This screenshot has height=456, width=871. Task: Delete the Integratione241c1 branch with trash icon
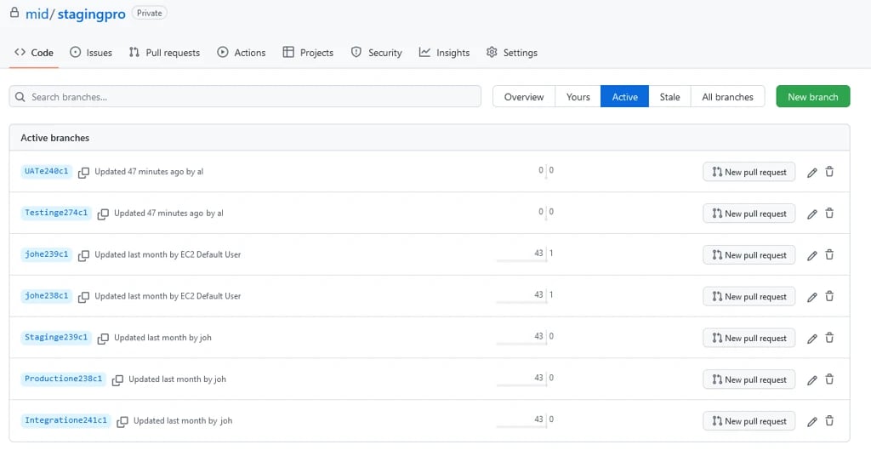point(829,421)
